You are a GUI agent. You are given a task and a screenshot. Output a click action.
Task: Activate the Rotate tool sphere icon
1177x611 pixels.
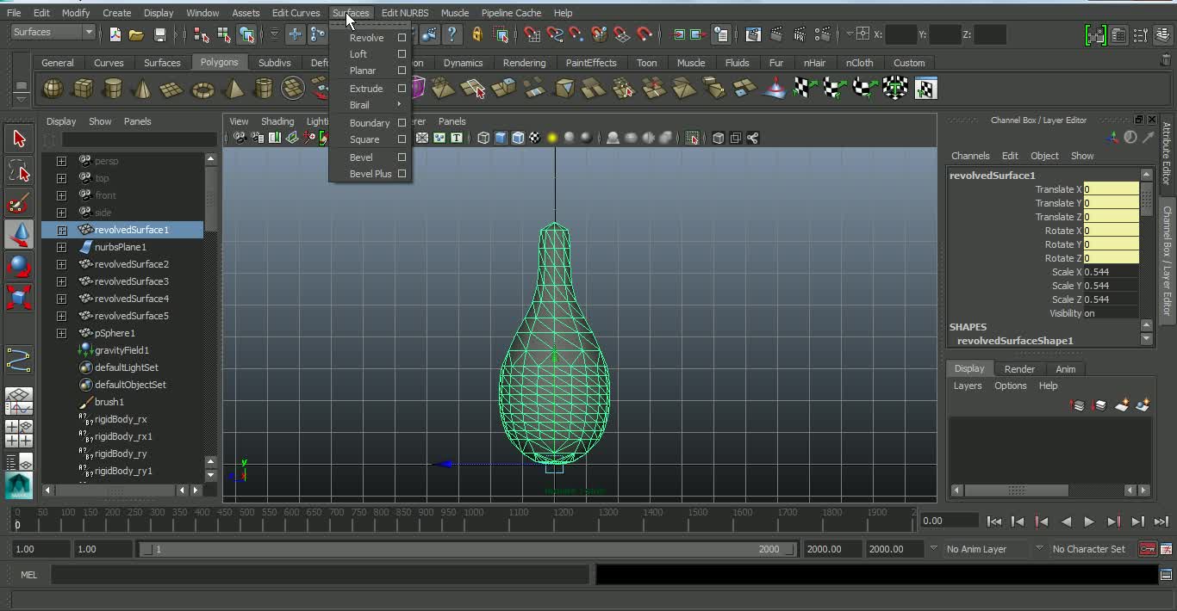tap(19, 266)
